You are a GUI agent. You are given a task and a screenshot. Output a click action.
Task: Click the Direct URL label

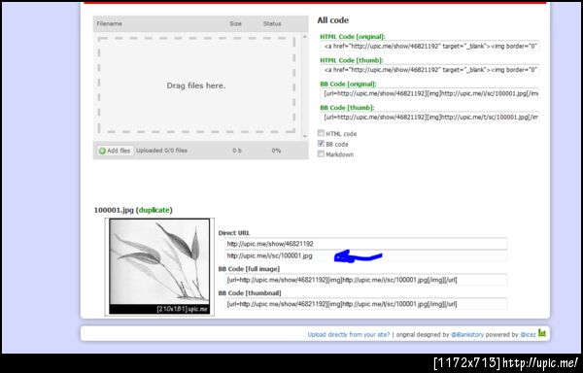(x=234, y=232)
